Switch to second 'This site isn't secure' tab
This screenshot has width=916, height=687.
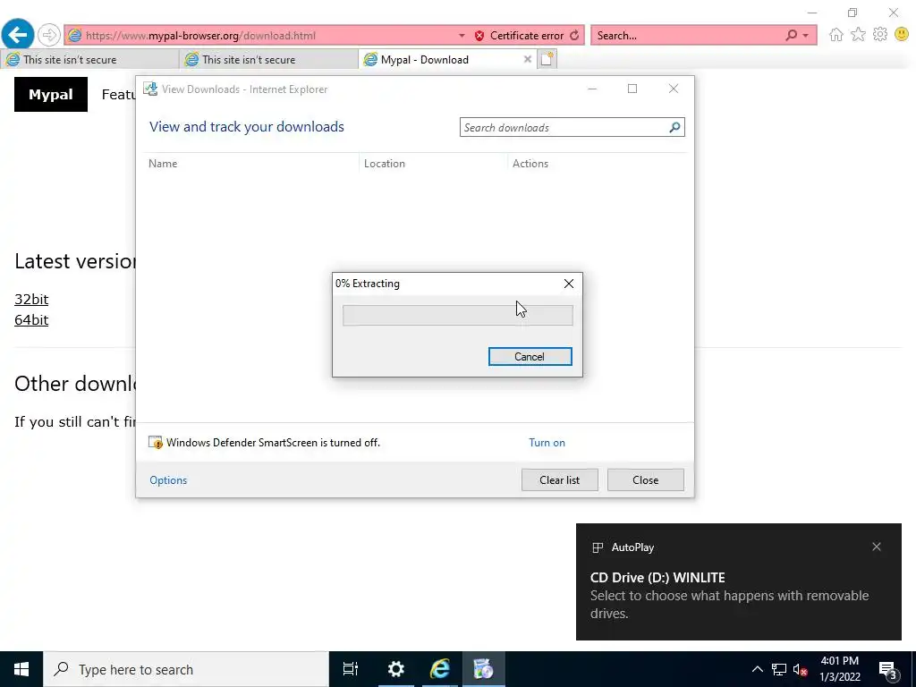click(268, 60)
